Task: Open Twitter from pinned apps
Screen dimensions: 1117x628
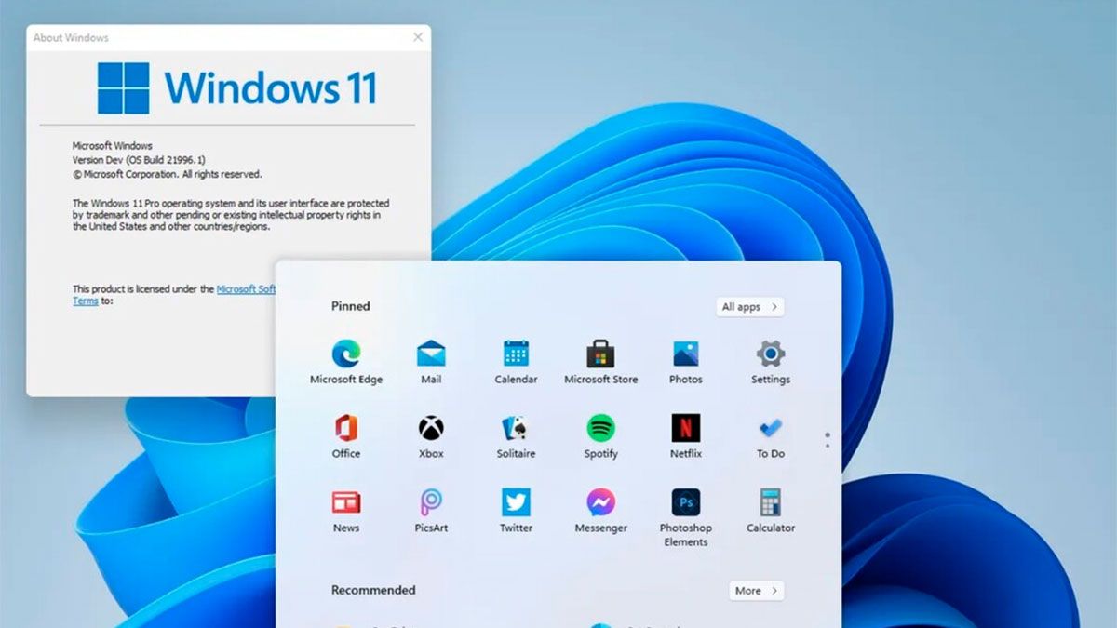Action: 515,503
